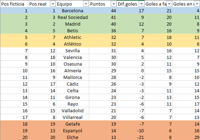Select Elche's 29 goals against cell
The height and width of the screenshot is (140, 200).
tap(186, 137)
